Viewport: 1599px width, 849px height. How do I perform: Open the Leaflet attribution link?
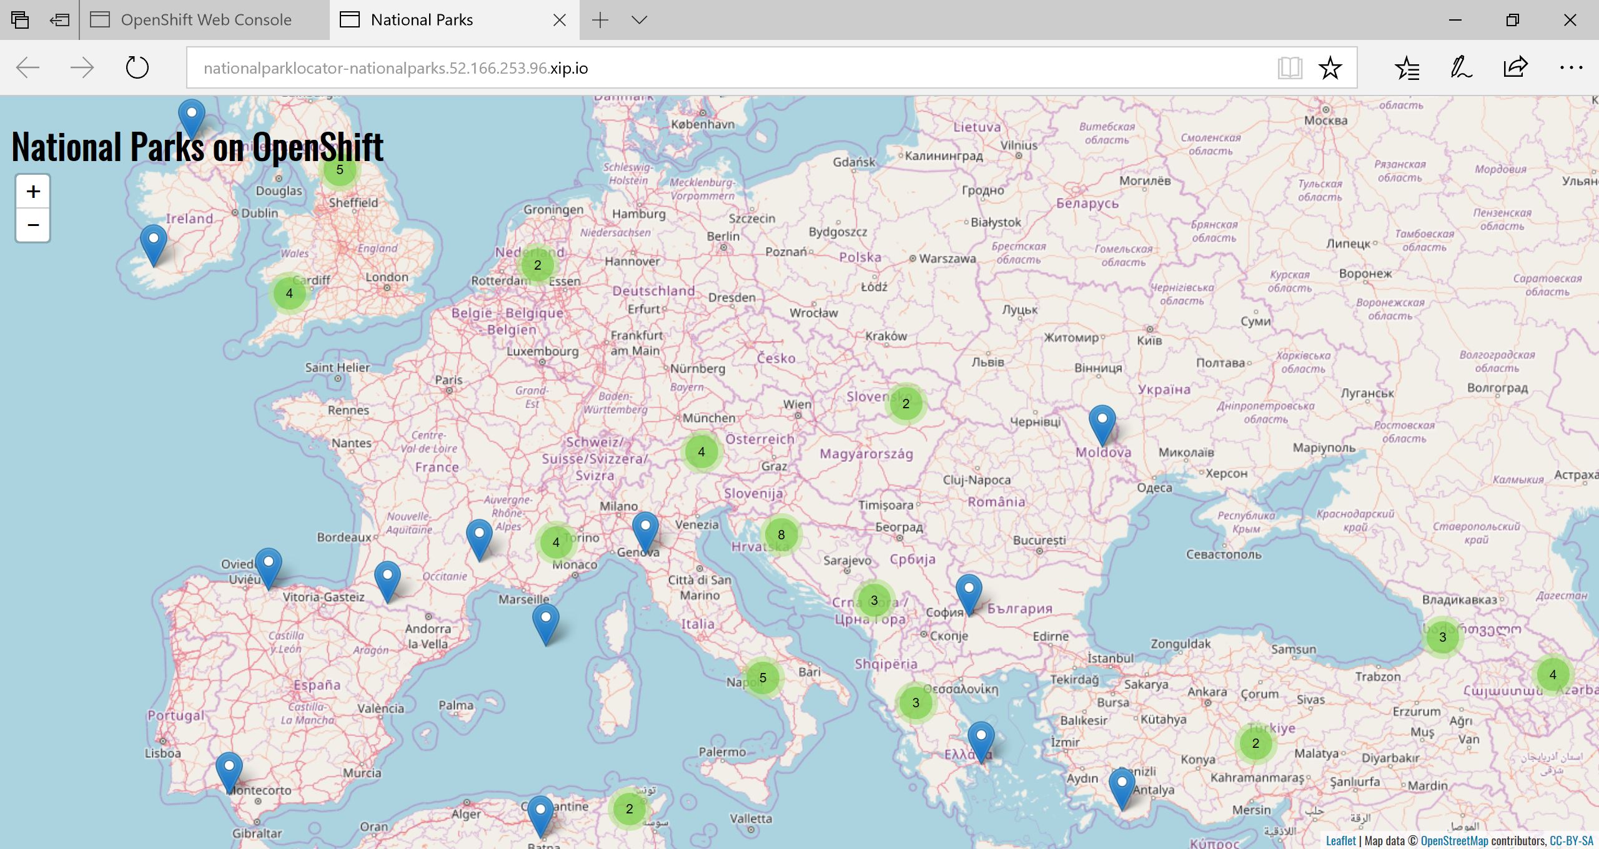point(1340,840)
